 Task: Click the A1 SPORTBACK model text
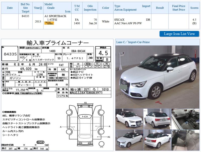[x=55, y=16]
